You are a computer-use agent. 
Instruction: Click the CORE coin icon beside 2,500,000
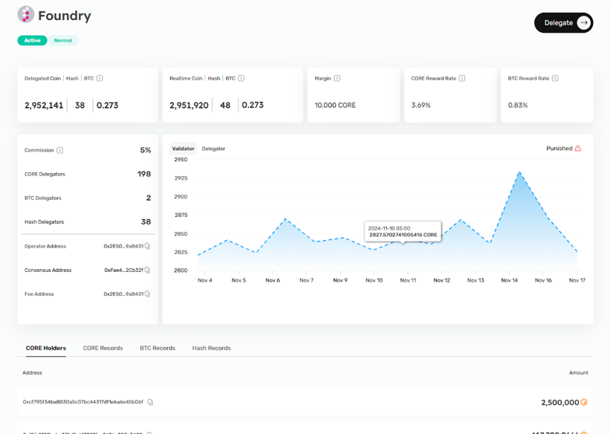pyautogui.click(x=584, y=403)
